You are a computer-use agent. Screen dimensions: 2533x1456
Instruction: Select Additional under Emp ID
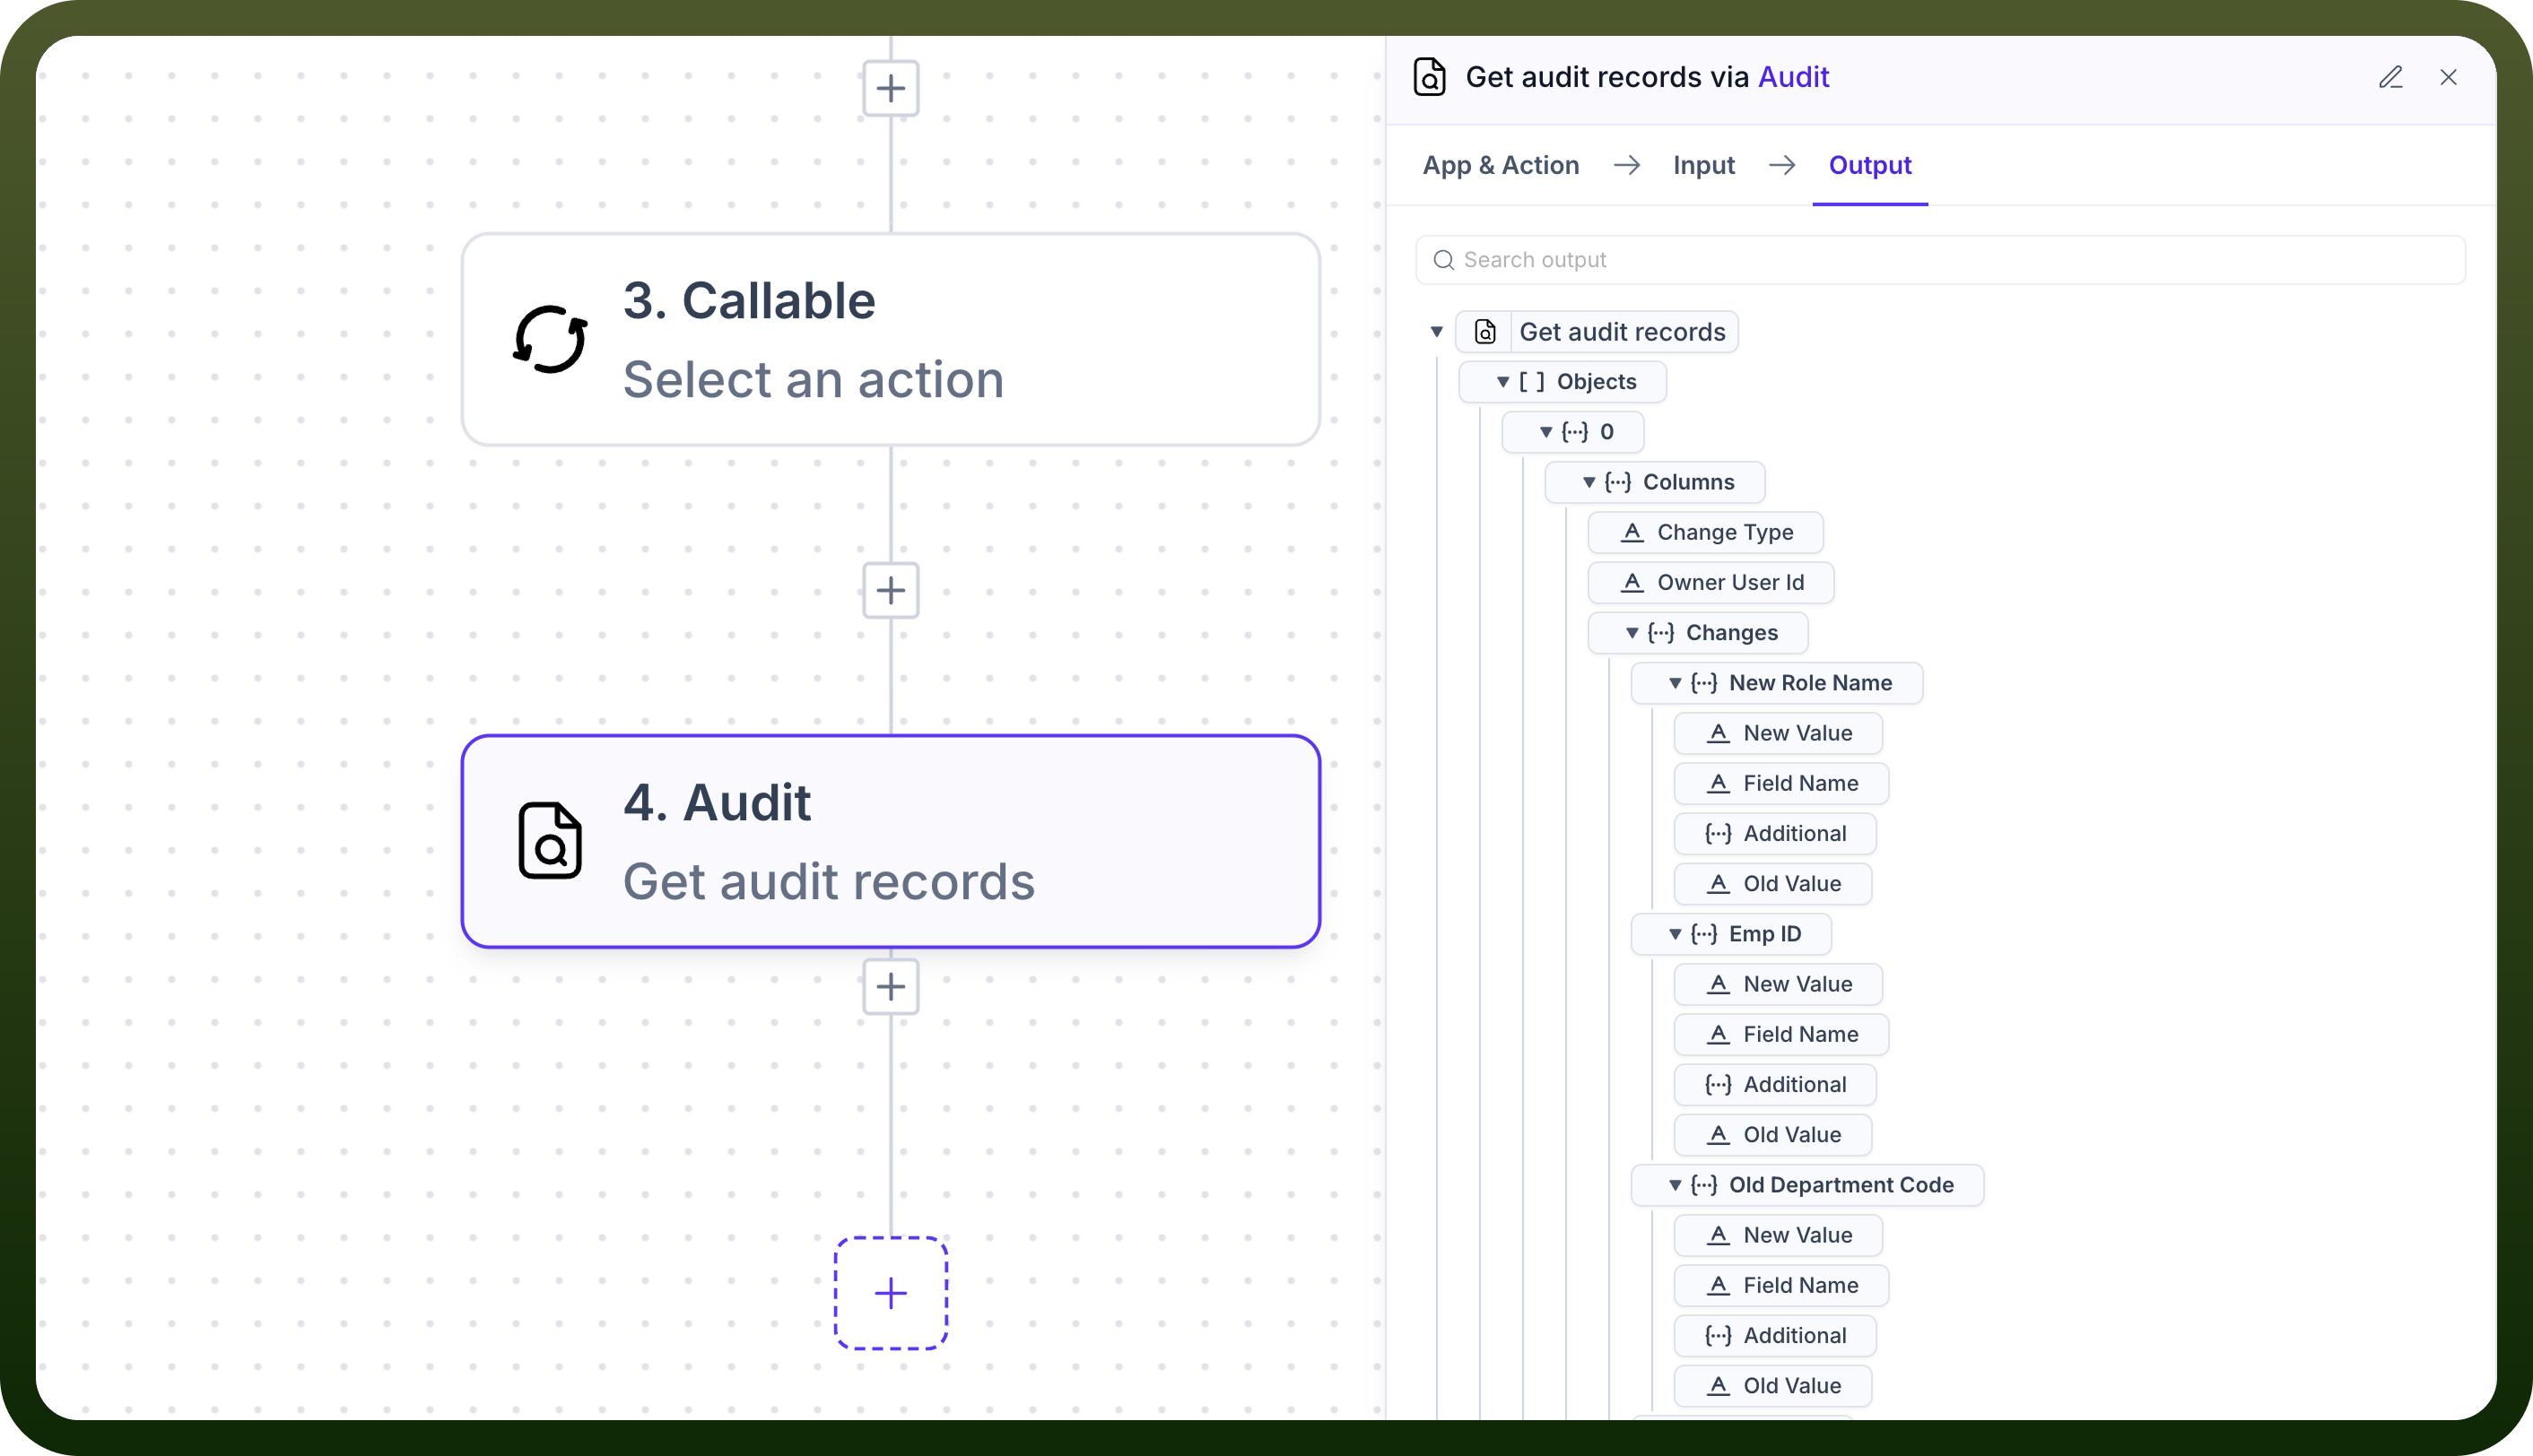(x=1775, y=1084)
